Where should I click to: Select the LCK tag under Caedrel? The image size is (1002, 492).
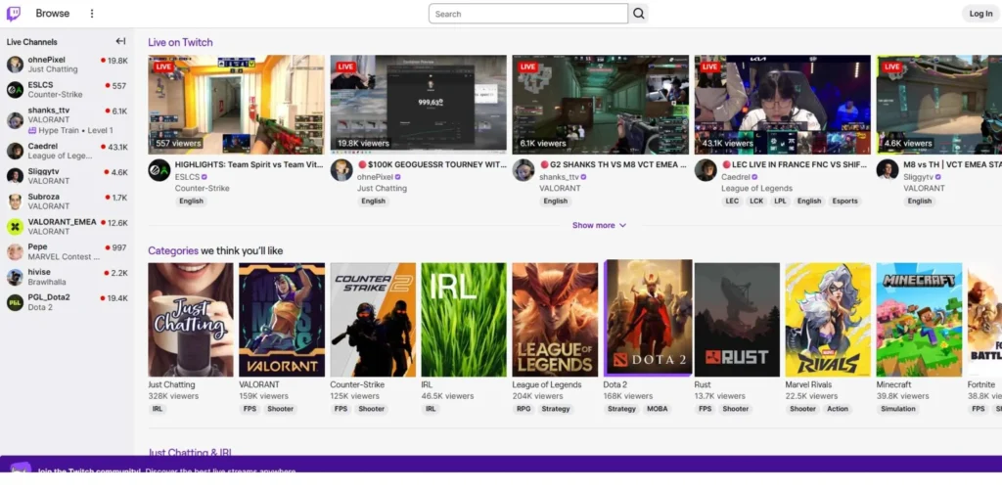[x=756, y=201]
